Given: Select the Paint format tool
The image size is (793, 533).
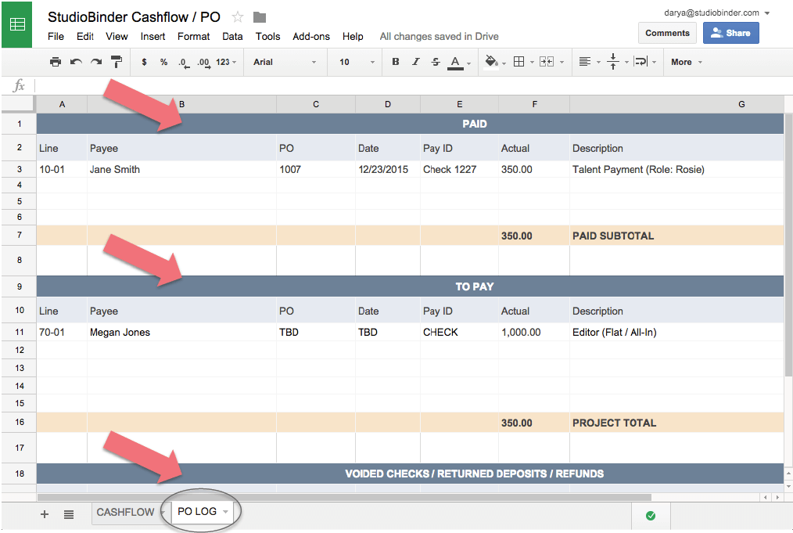Looking at the screenshot, I should click(x=117, y=61).
